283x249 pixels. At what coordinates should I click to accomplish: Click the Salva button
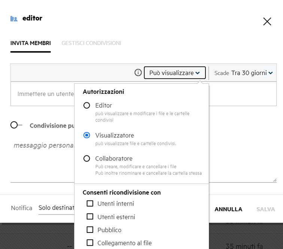(265, 209)
